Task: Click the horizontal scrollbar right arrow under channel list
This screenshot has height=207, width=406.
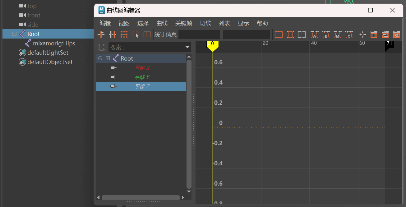Action: click(x=183, y=197)
